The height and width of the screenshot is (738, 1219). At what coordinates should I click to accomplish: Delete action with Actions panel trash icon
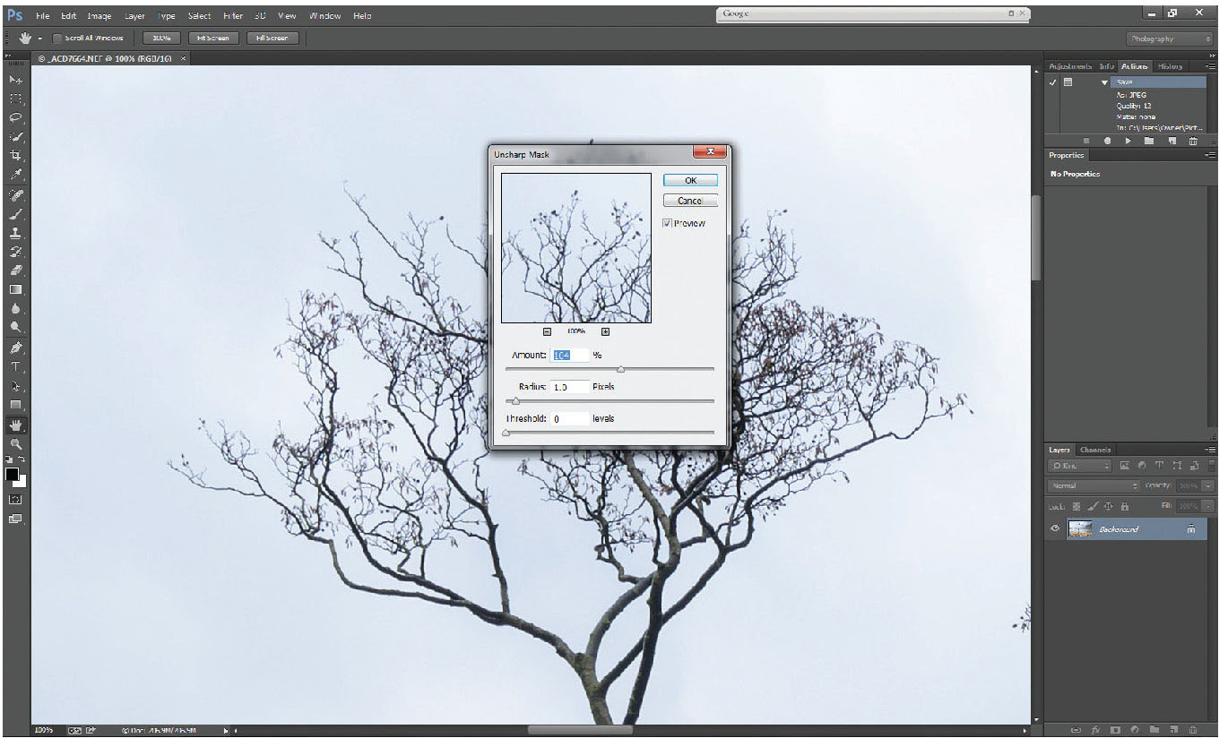[1193, 141]
